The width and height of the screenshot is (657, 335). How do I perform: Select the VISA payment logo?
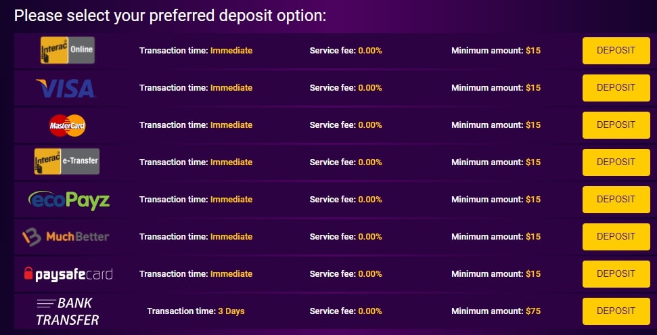[66, 88]
